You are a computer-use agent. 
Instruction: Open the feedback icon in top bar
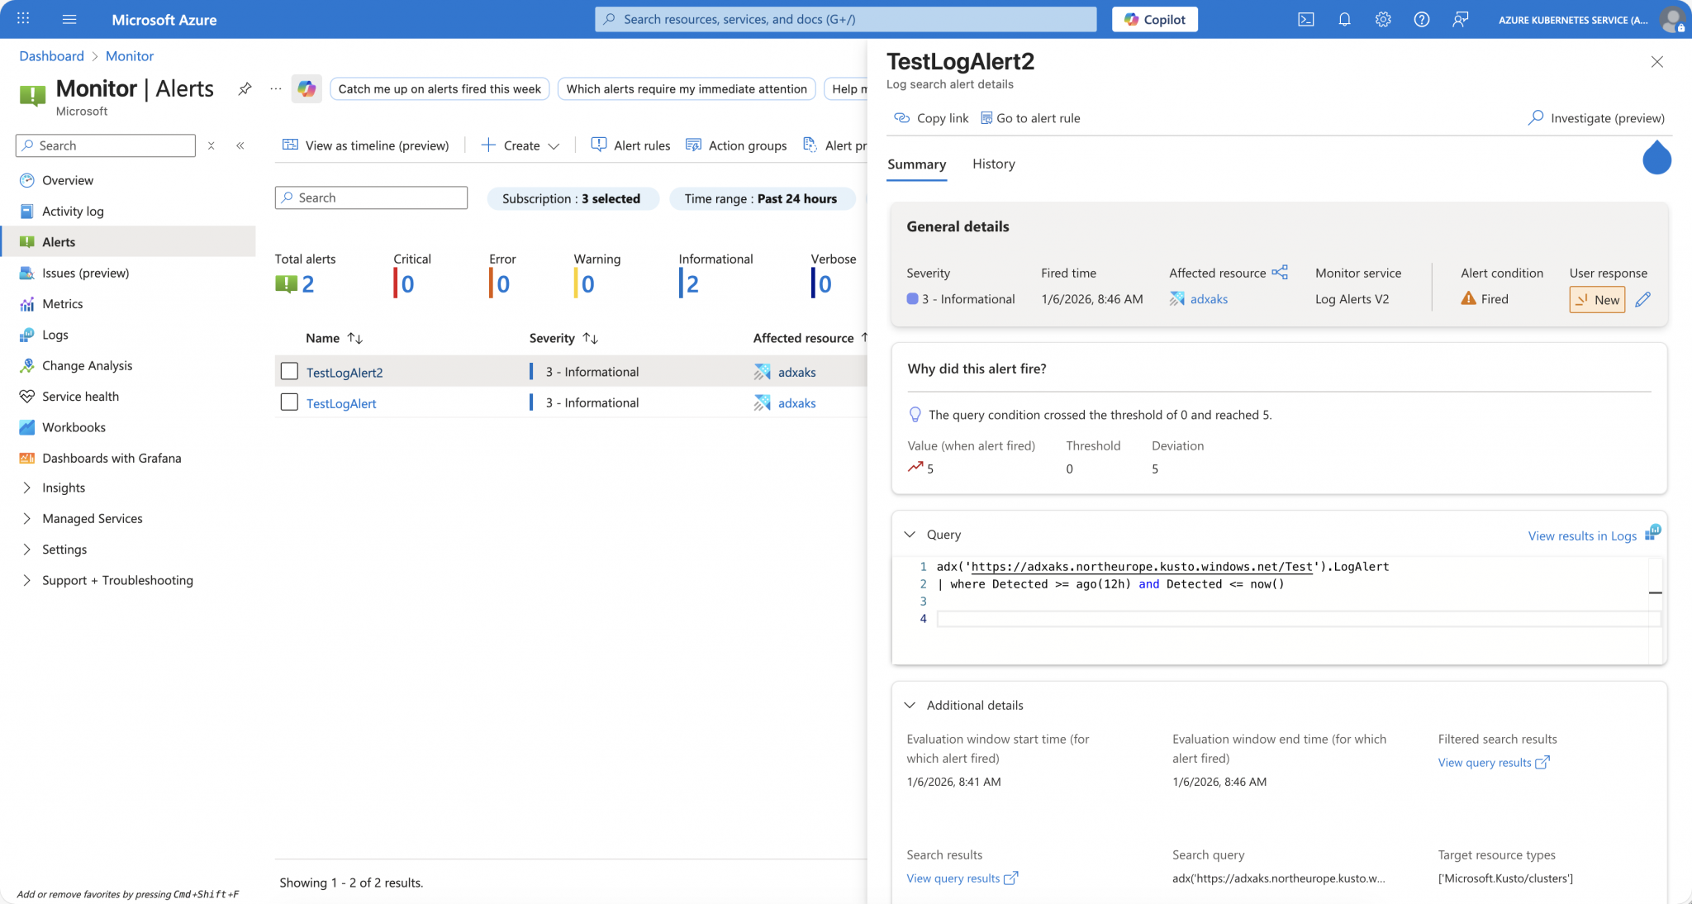(1461, 19)
